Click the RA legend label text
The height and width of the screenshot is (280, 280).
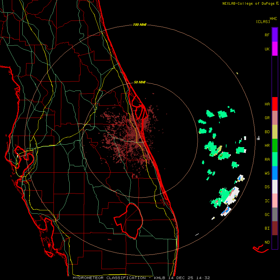267,160
